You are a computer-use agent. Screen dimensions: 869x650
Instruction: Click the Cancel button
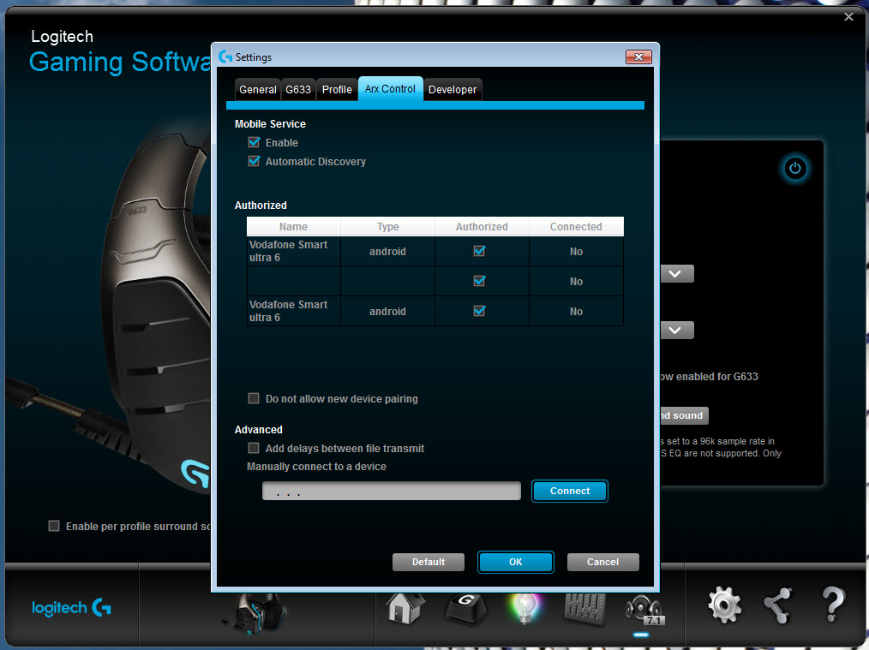(603, 562)
